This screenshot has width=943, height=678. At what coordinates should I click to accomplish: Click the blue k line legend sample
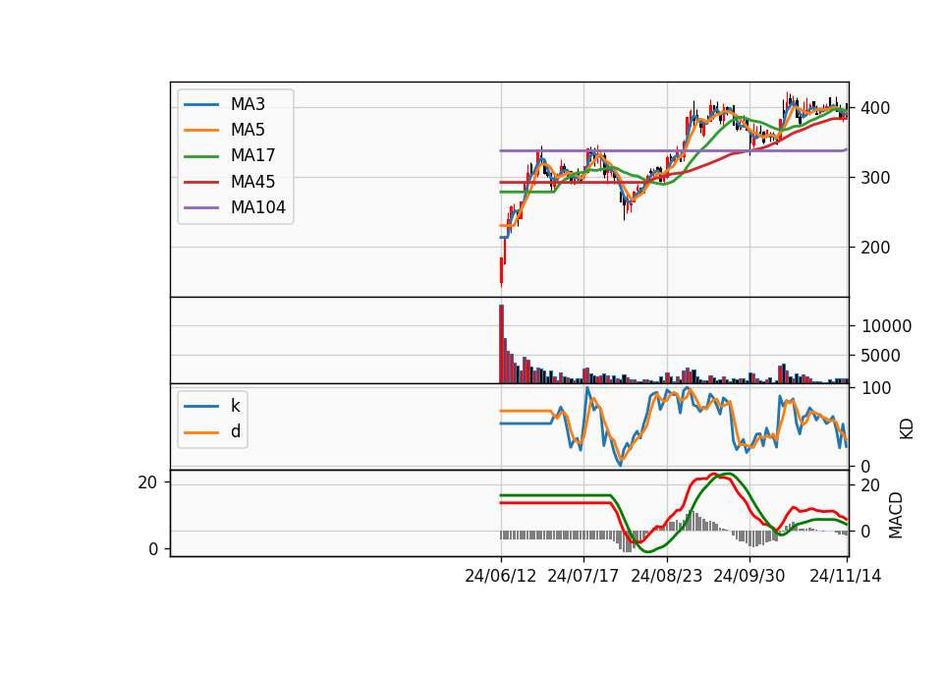click(x=201, y=406)
